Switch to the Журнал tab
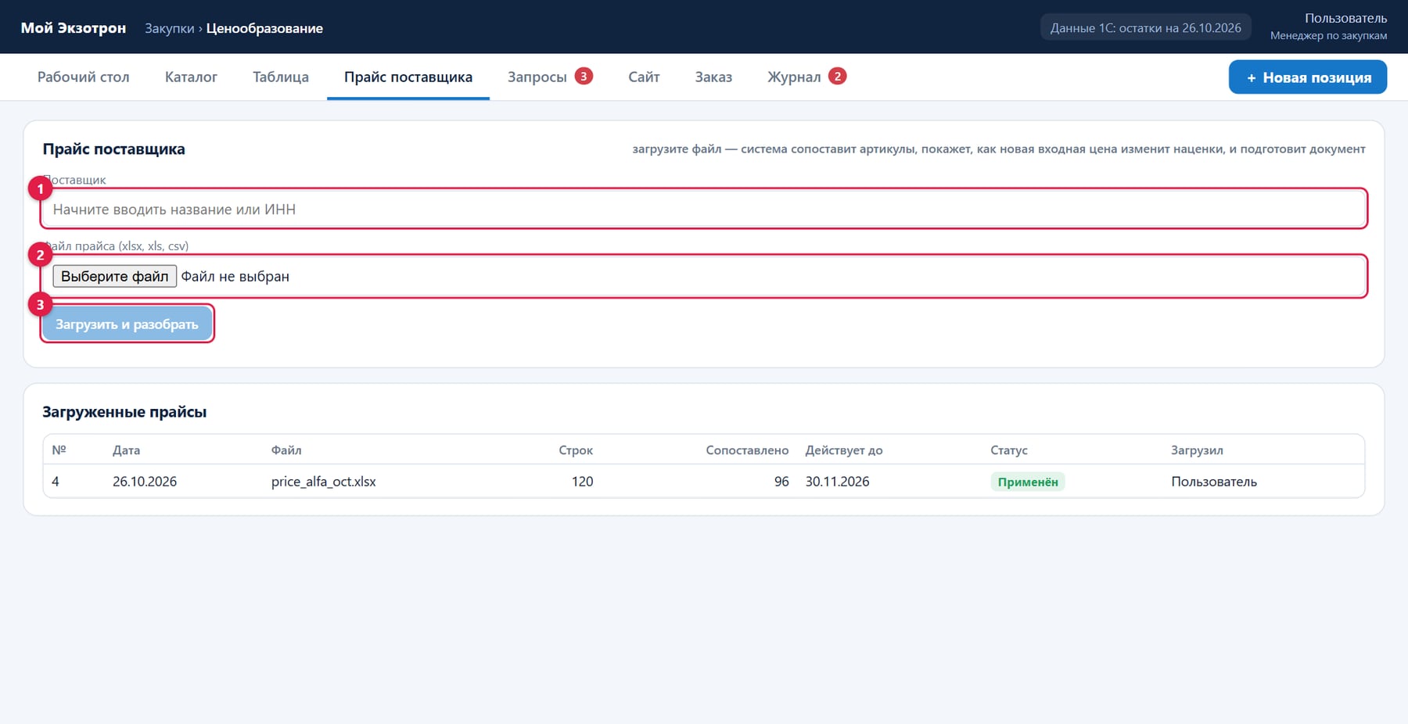This screenshot has height=724, width=1408. (x=806, y=77)
